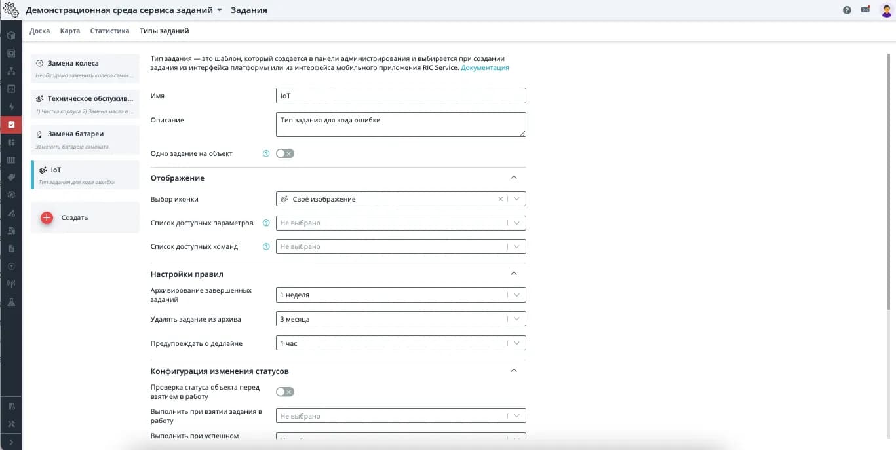Select the IoT task type card
The width and height of the screenshot is (896, 450).
click(x=85, y=174)
